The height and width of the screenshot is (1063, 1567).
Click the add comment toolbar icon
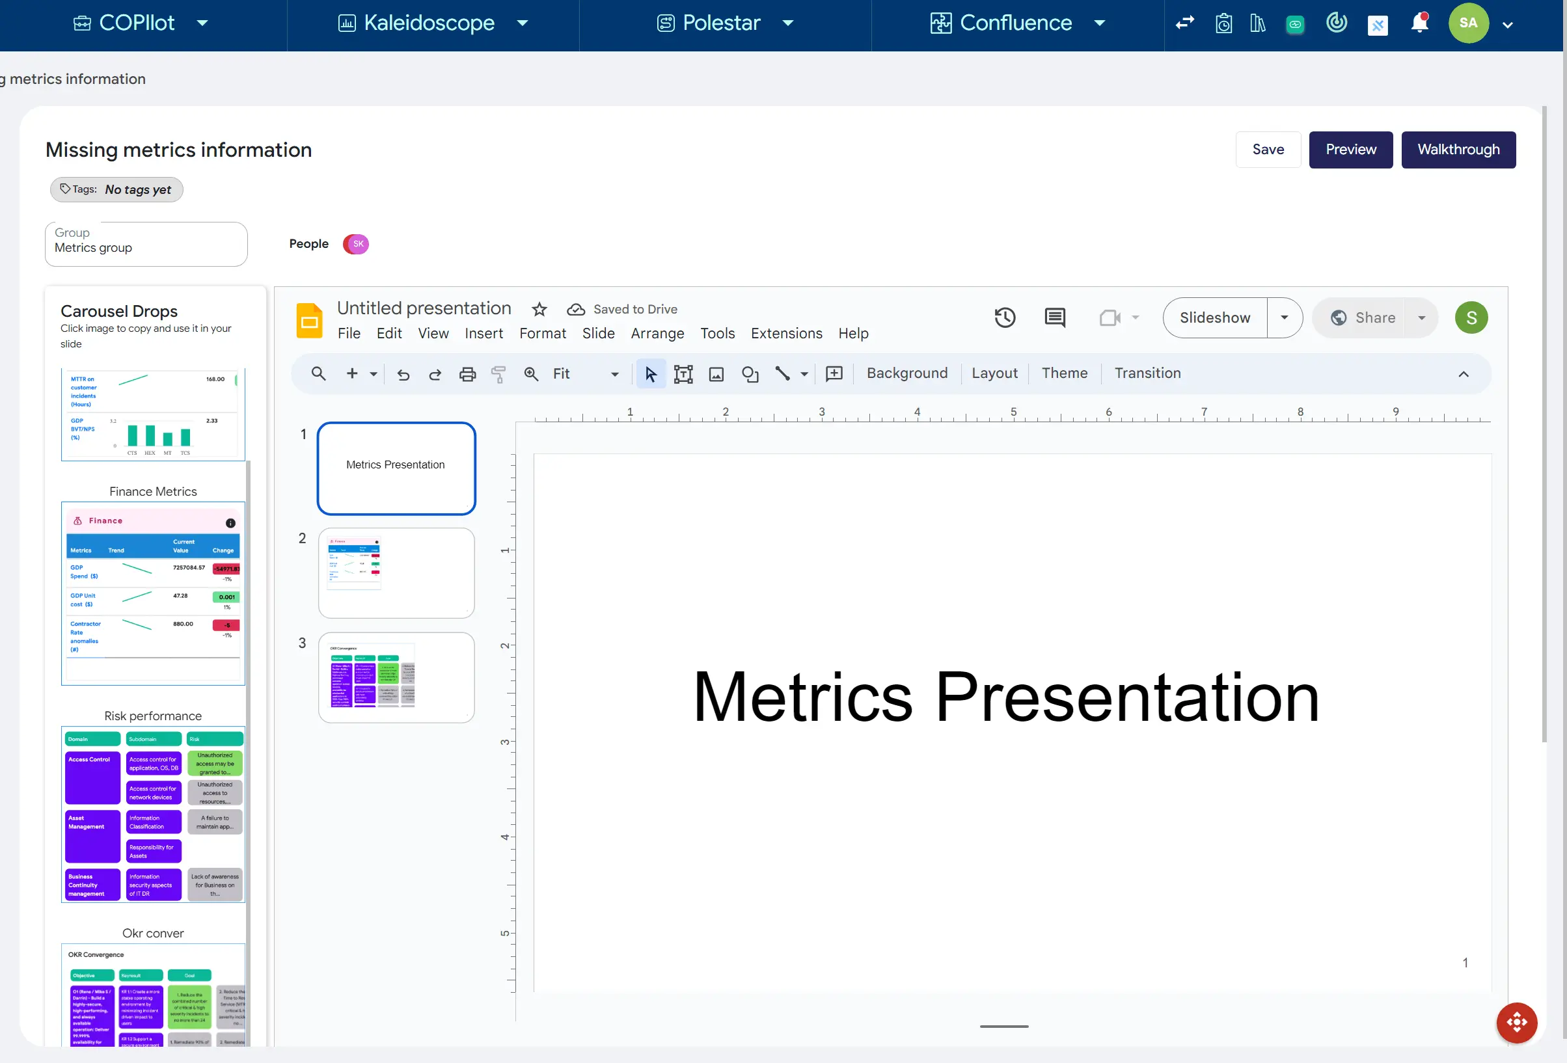pyautogui.click(x=834, y=374)
